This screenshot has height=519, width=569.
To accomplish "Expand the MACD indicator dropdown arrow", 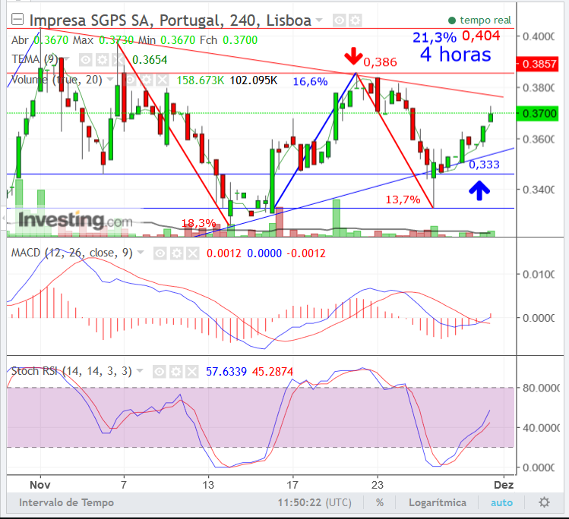I will (x=141, y=252).
